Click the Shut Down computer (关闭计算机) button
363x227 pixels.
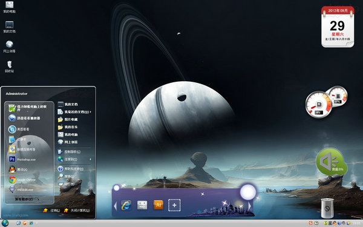click(77, 210)
